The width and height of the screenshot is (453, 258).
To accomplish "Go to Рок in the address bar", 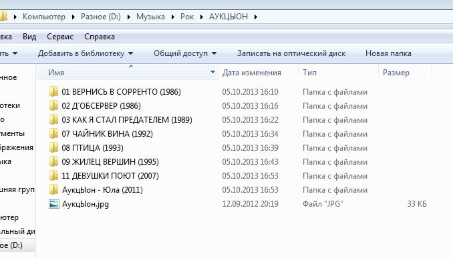I will (187, 17).
